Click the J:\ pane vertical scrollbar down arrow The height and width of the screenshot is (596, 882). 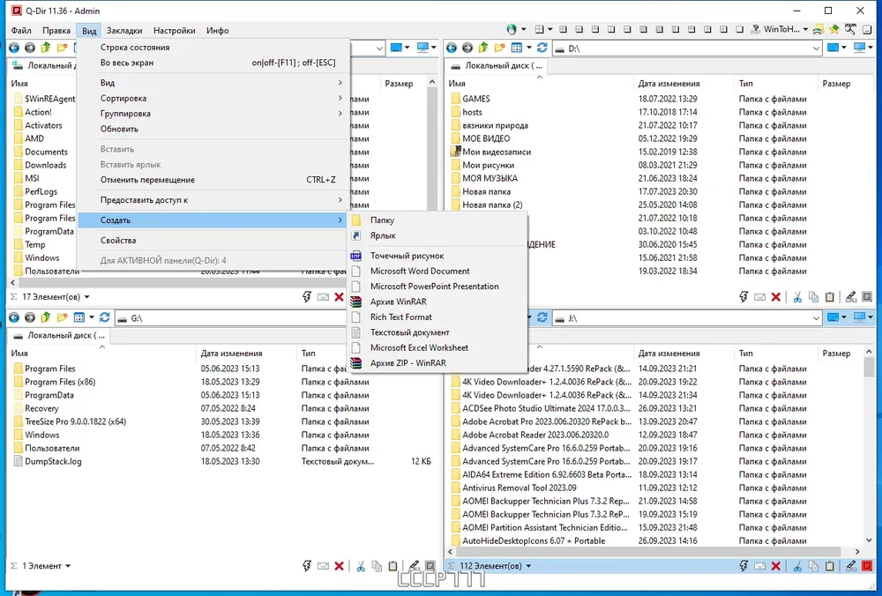click(x=869, y=540)
